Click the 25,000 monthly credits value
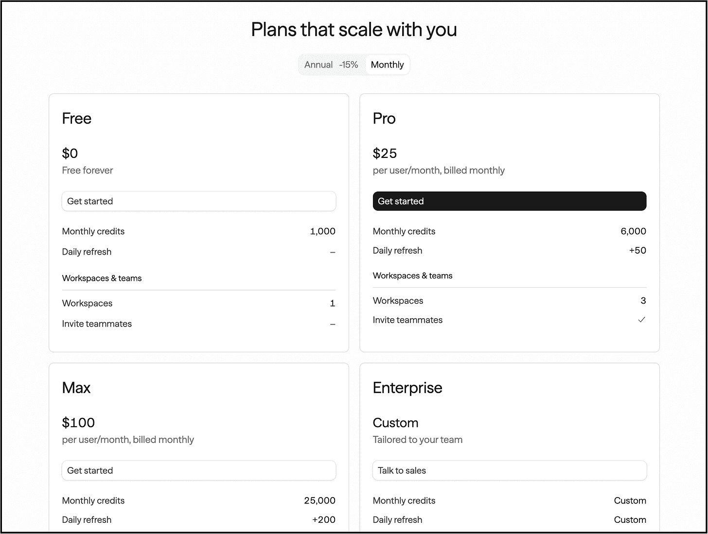Image resolution: width=708 pixels, height=534 pixels. click(x=319, y=500)
